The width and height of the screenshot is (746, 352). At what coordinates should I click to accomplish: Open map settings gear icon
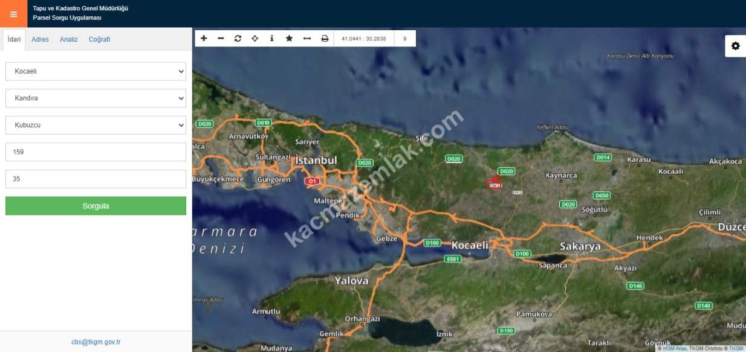735,46
